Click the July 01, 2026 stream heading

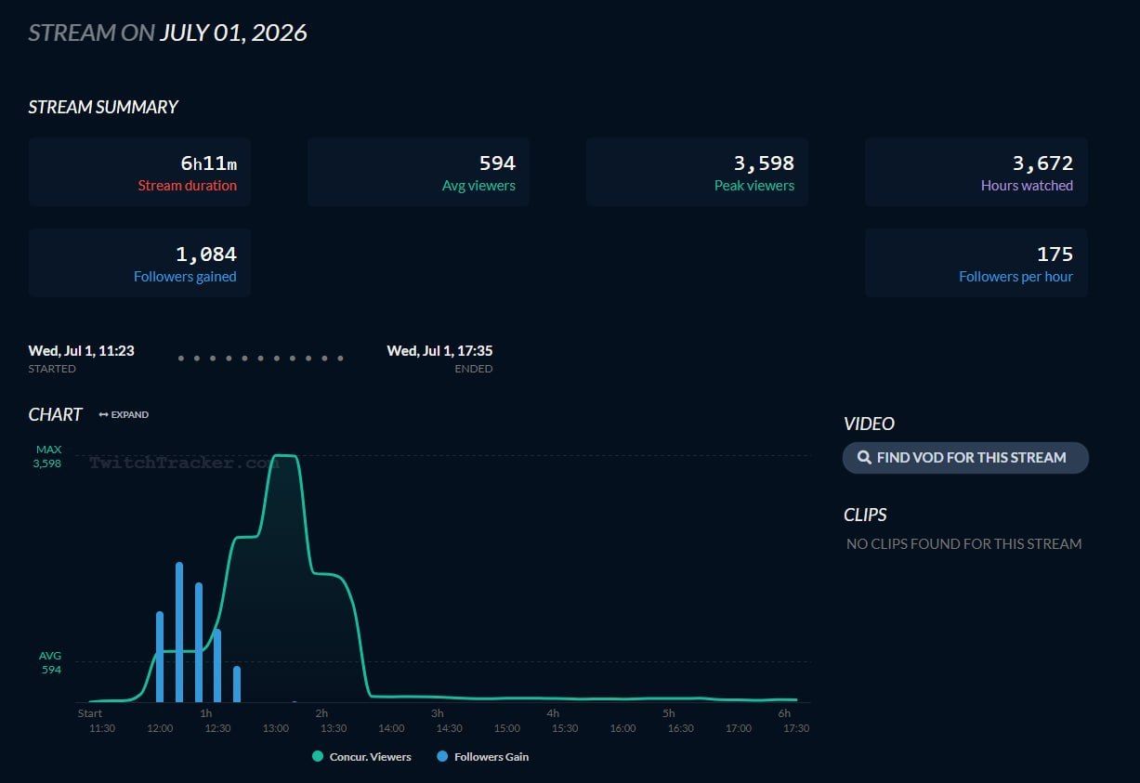(x=233, y=33)
